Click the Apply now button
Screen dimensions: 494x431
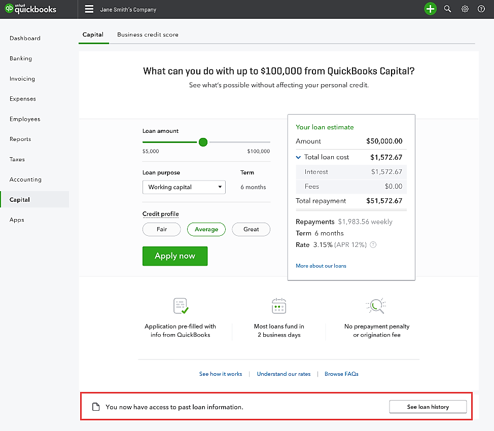(x=175, y=256)
